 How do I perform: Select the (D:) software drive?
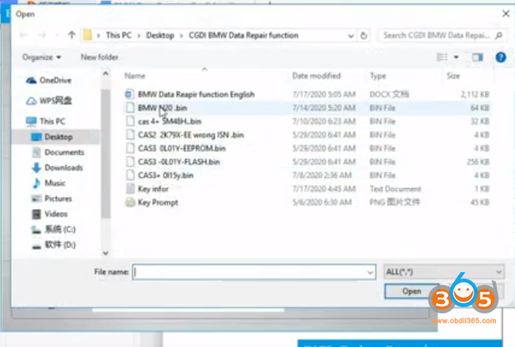click(x=53, y=245)
